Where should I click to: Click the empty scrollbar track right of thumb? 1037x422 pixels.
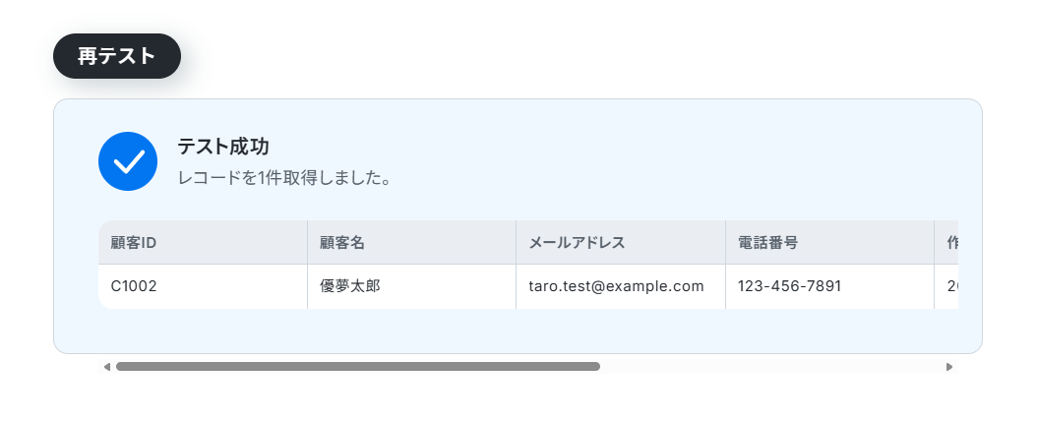(771, 367)
